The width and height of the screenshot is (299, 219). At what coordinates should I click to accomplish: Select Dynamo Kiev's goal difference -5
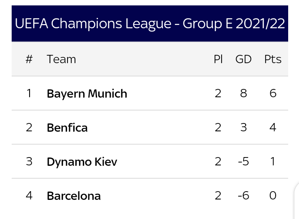(244, 162)
